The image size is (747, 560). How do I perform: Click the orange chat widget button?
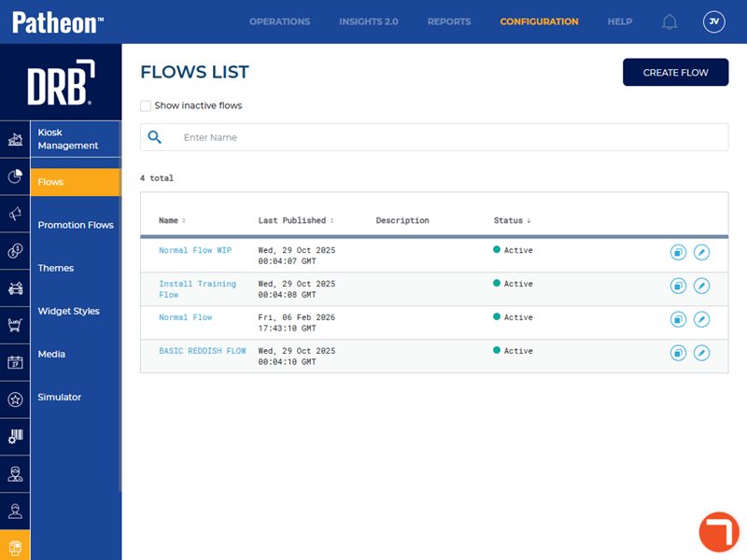[x=719, y=532]
